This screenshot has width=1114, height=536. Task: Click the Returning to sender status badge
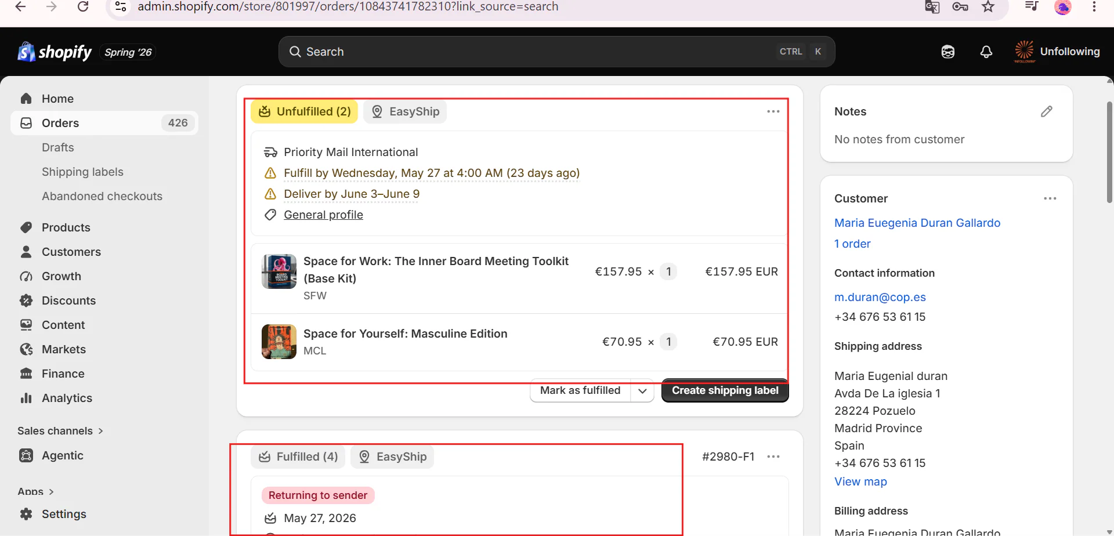pyautogui.click(x=318, y=495)
